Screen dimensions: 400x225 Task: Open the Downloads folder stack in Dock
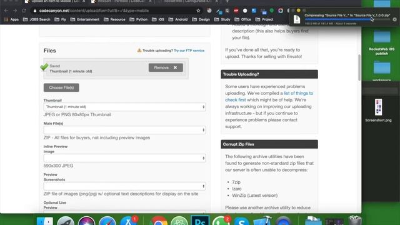coord(313,221)
